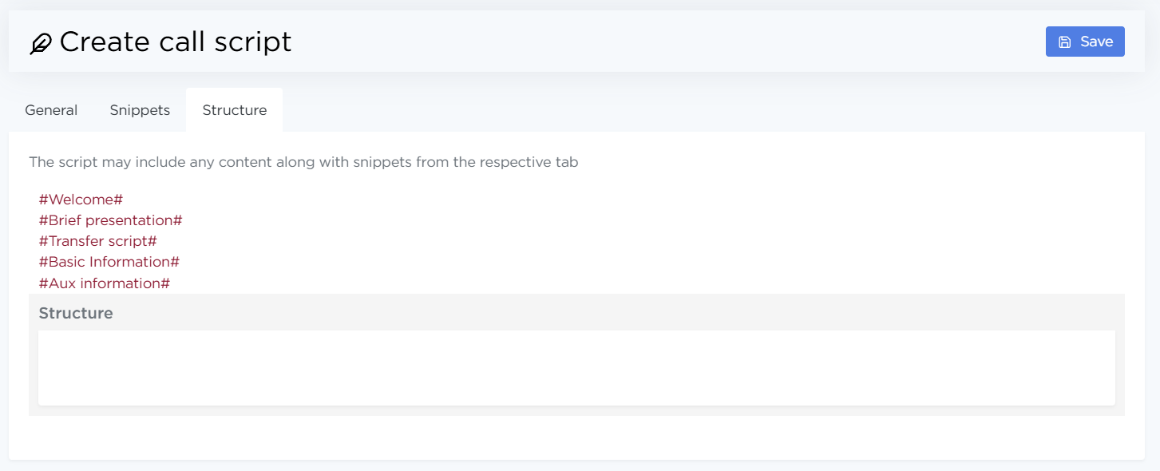The height and width of the screenshot is (471, 1160).
Task: Click the bold Structure field label
Action: click(76, 313)
